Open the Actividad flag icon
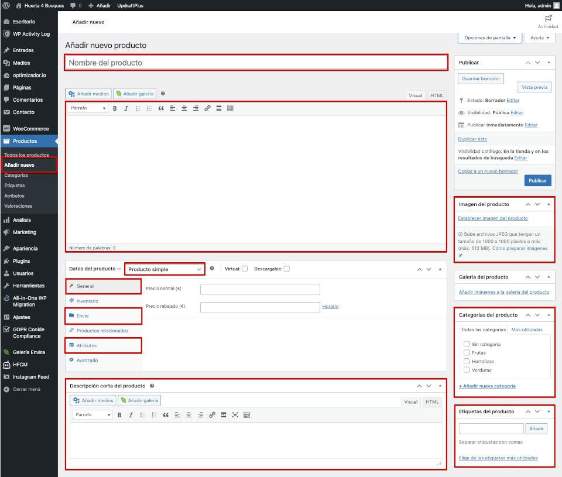 pyautogui.click(x=548, y=19)
